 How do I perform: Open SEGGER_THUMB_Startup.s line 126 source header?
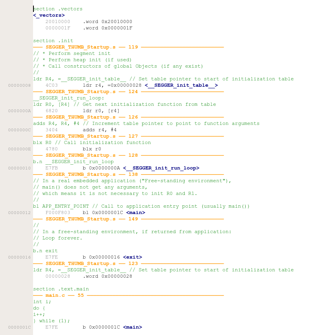[x=128, y=117]
